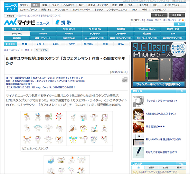This screenshot has height=174, width=190.
Task: Select the クリエイティブ navigation item
Action: coord(172,5)
